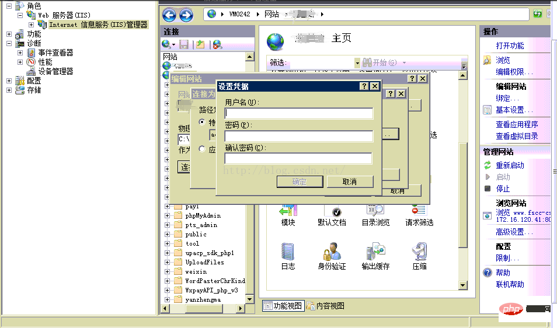Select the 特定用户 radio button
This screenshot has width=557, height=328.
tap(202, 122)
